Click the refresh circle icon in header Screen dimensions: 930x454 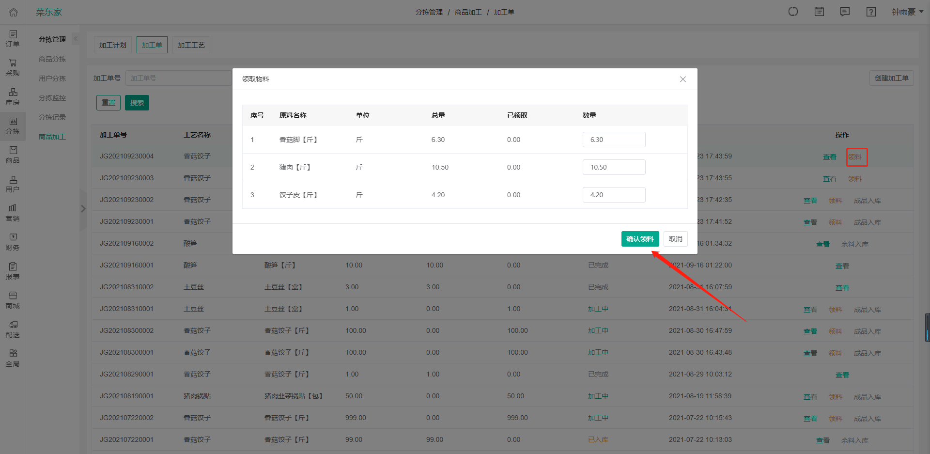(793, 12)
